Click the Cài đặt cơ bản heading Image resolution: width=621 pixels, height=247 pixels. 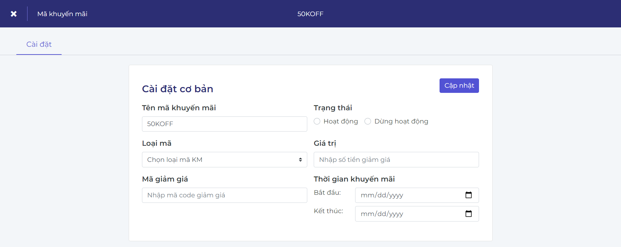177,89
